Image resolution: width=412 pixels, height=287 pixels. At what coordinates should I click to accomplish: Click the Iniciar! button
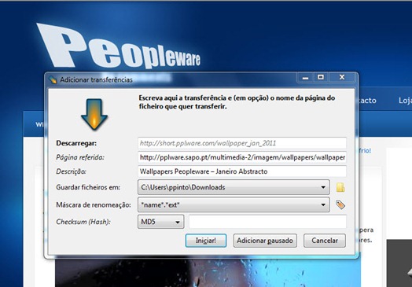(206, 241)
